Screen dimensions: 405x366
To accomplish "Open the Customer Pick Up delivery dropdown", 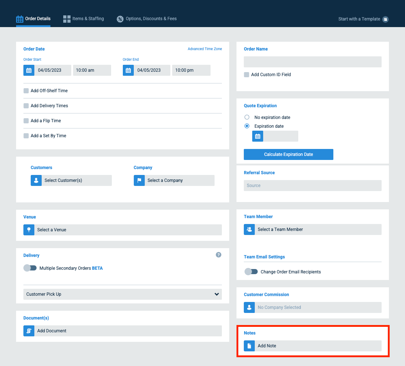I will point(122,294).
